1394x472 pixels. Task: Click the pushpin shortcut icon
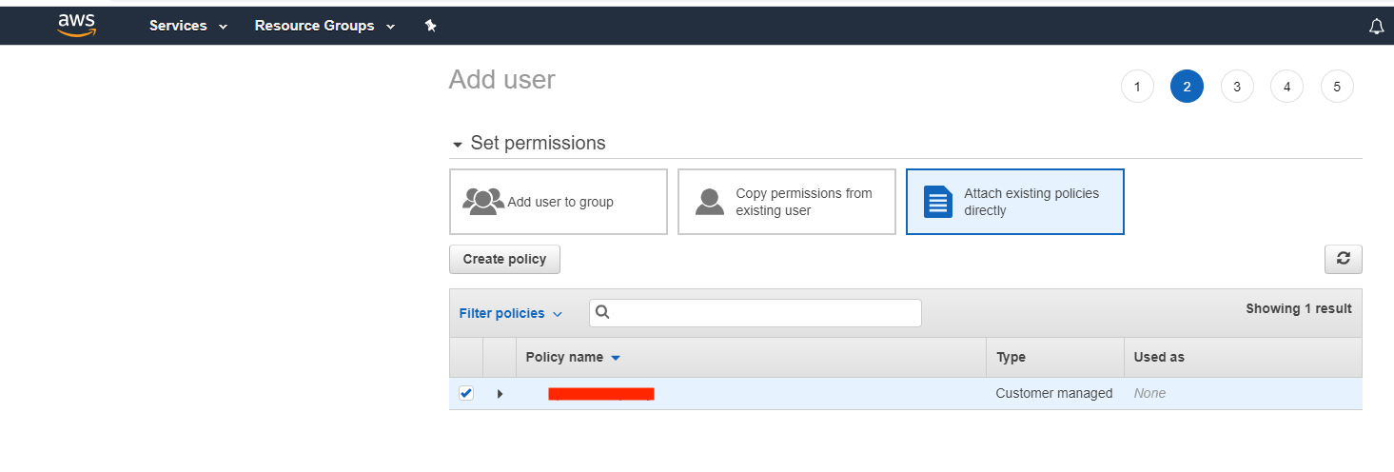pos(430,26)
